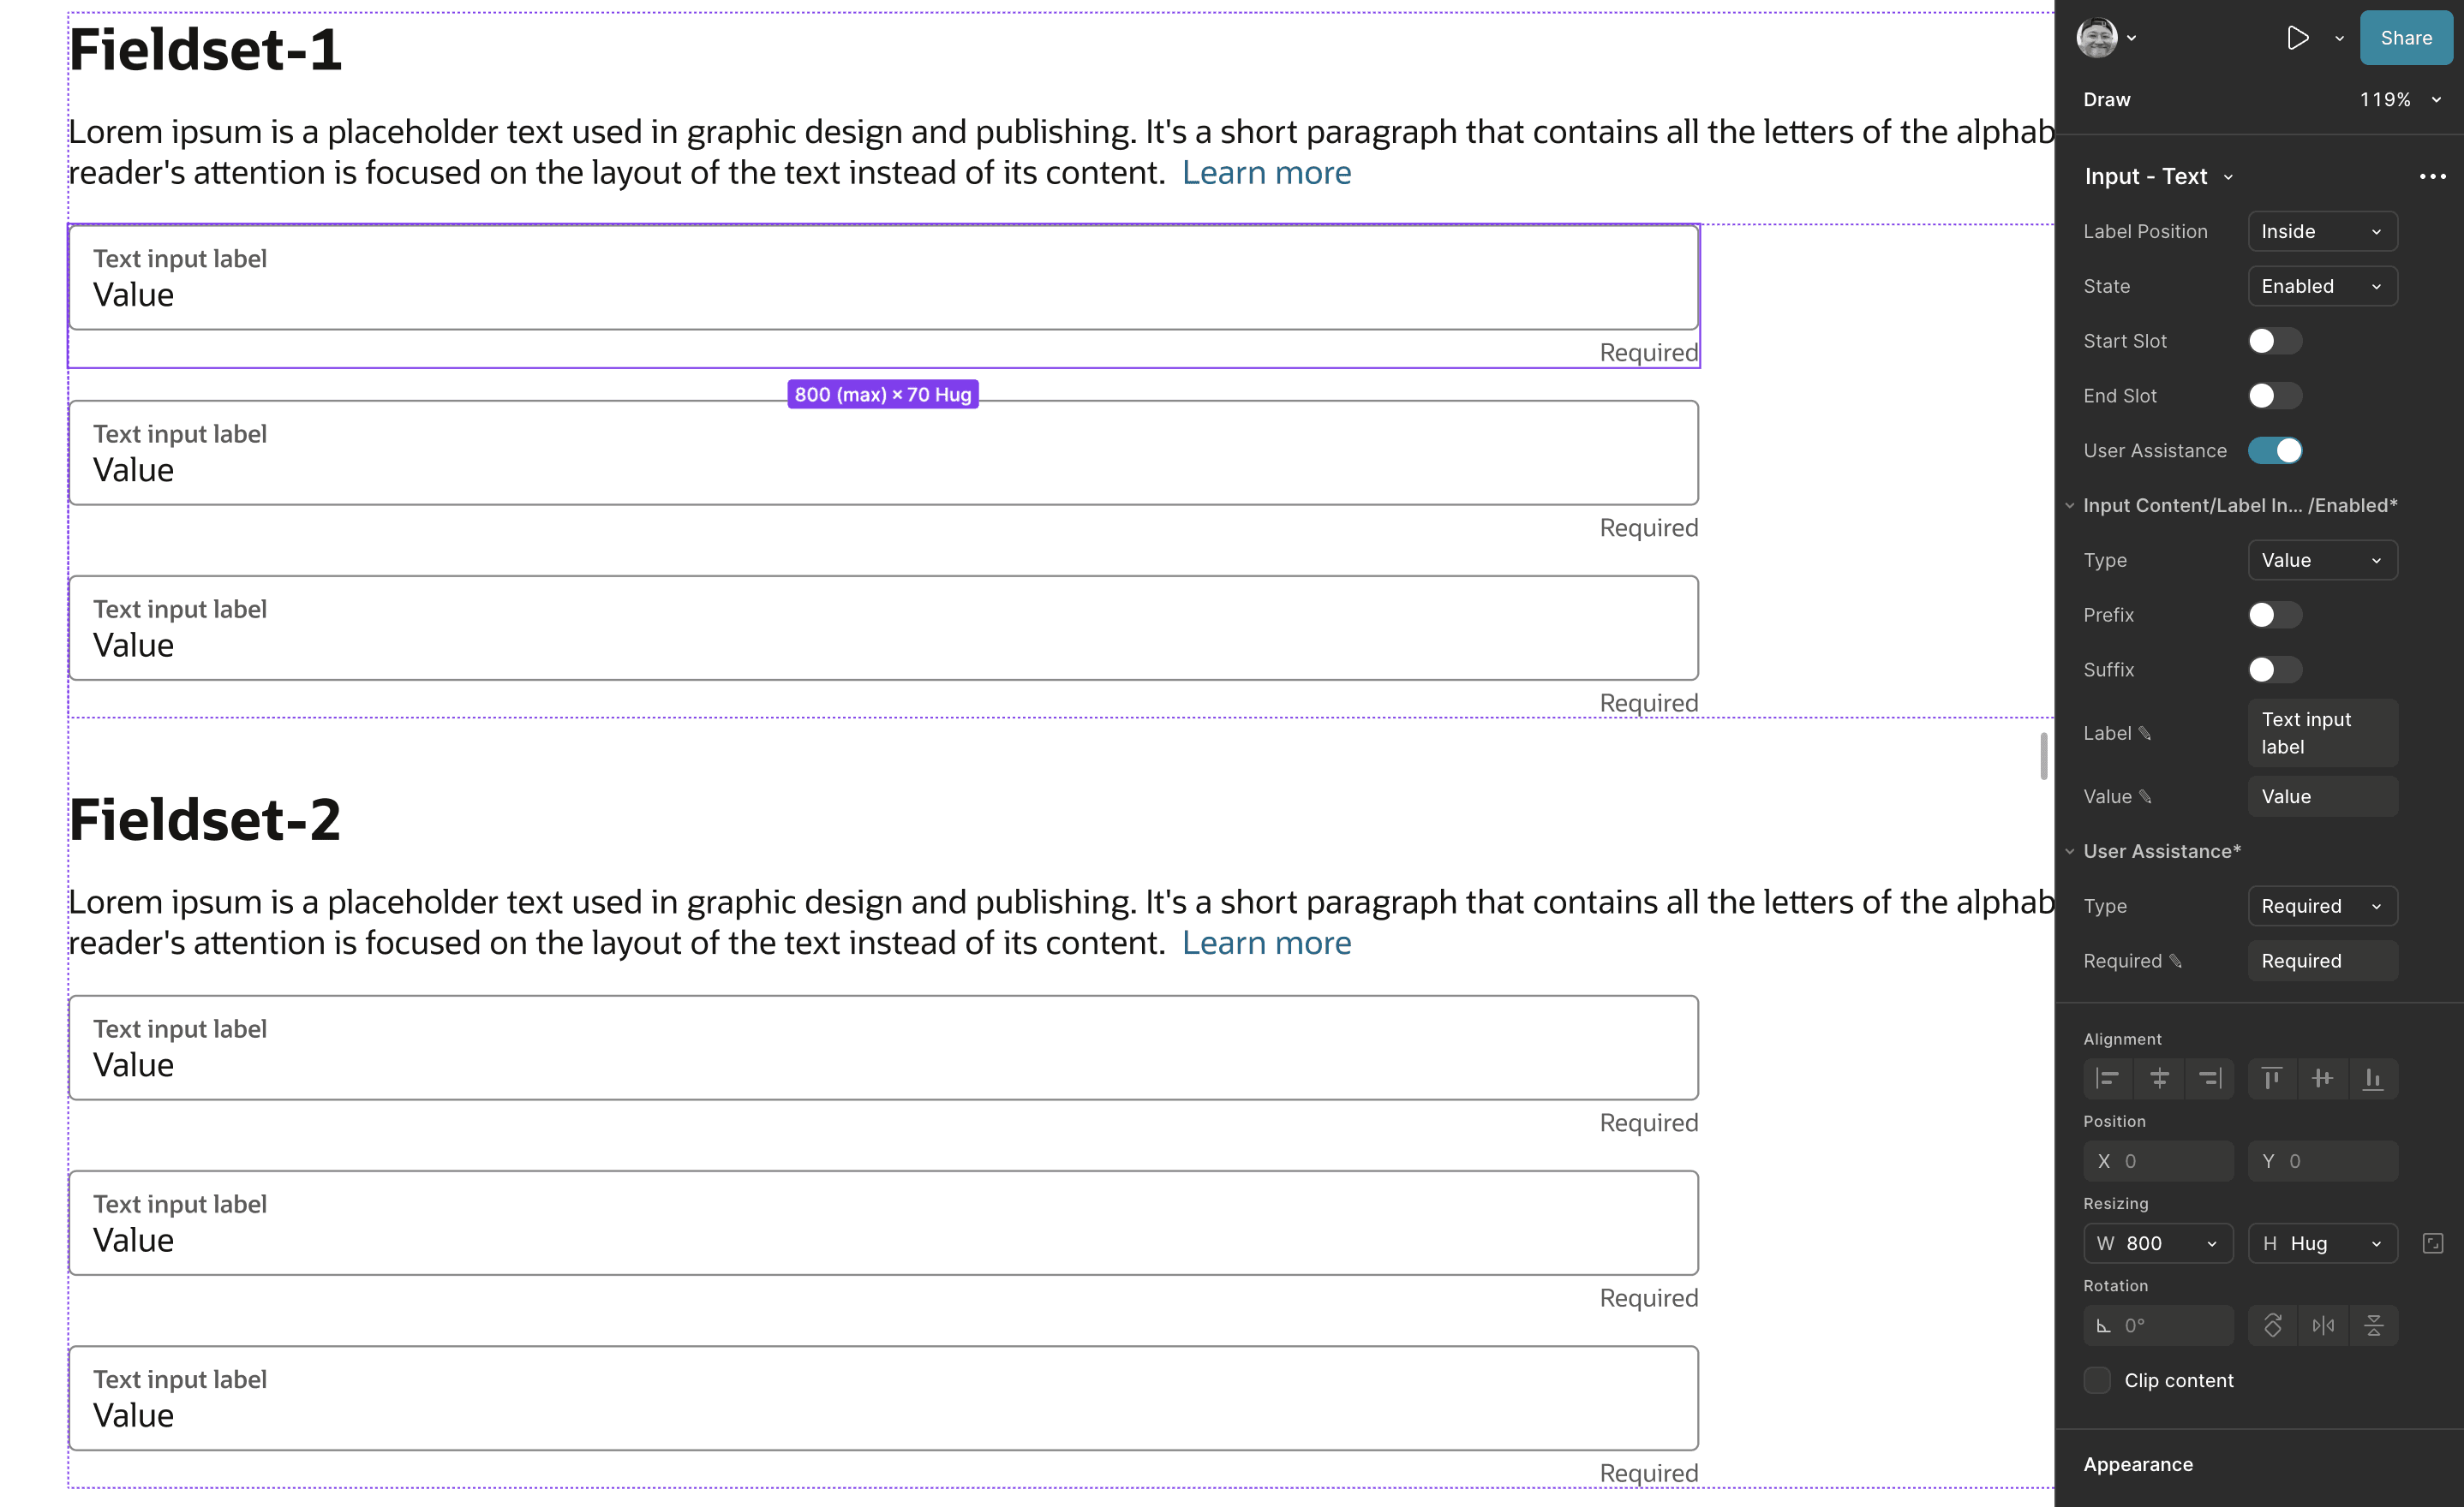The image size is (2464, 1507).
Task: Open the 119% zoom menu
Action: point(2400,100)
